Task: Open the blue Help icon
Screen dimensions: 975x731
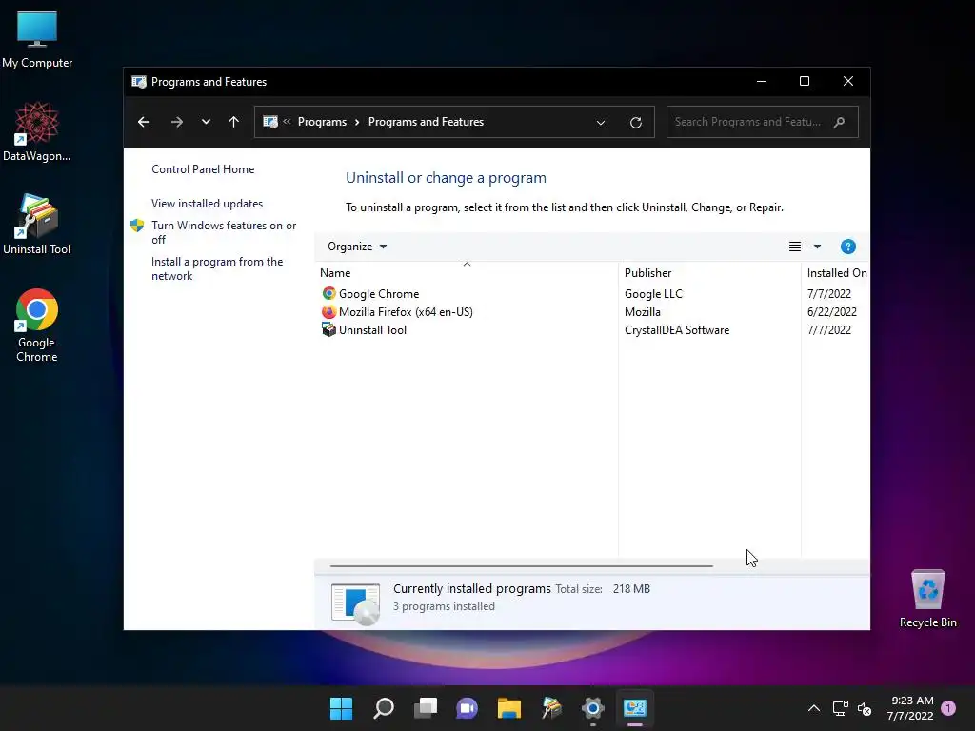Action: click(848, 247)
